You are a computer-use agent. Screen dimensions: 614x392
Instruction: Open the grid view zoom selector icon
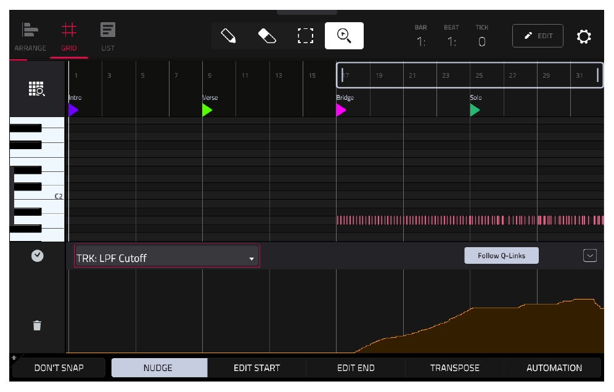click(37, 89)
